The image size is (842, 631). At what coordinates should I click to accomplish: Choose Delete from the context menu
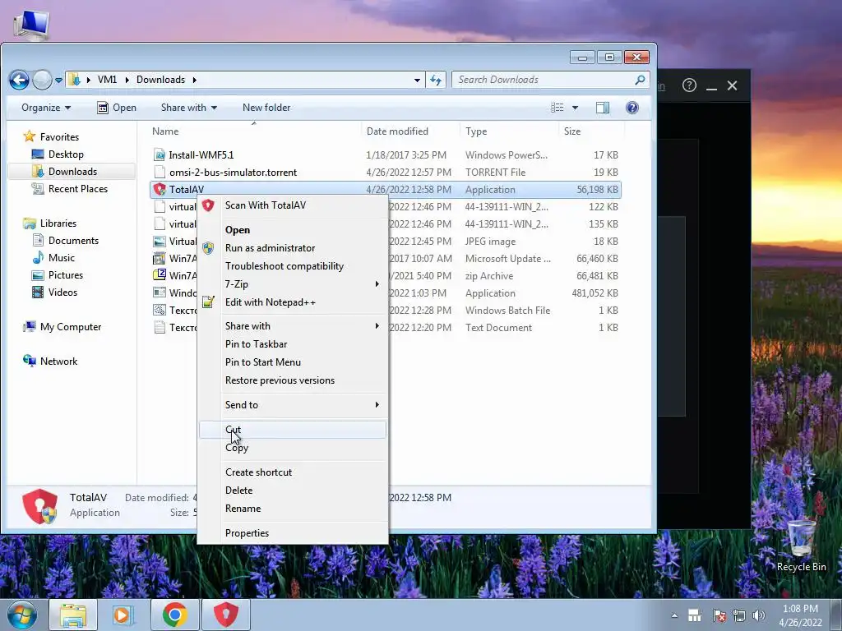click(294, 491)
